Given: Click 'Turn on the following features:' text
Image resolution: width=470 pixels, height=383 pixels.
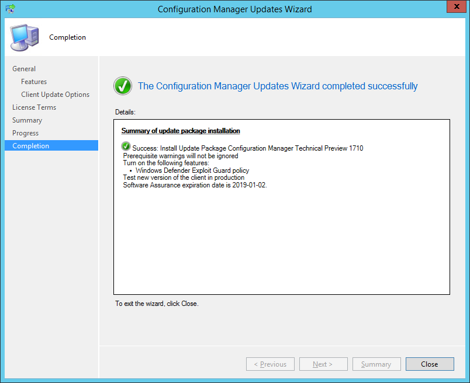Looking at the screenshot, I should coord(166,163).
